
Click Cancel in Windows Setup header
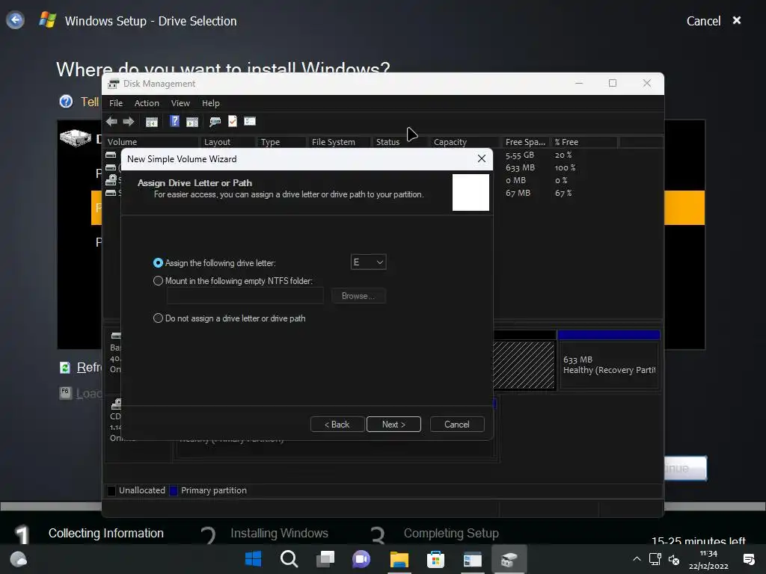point(703,21)
